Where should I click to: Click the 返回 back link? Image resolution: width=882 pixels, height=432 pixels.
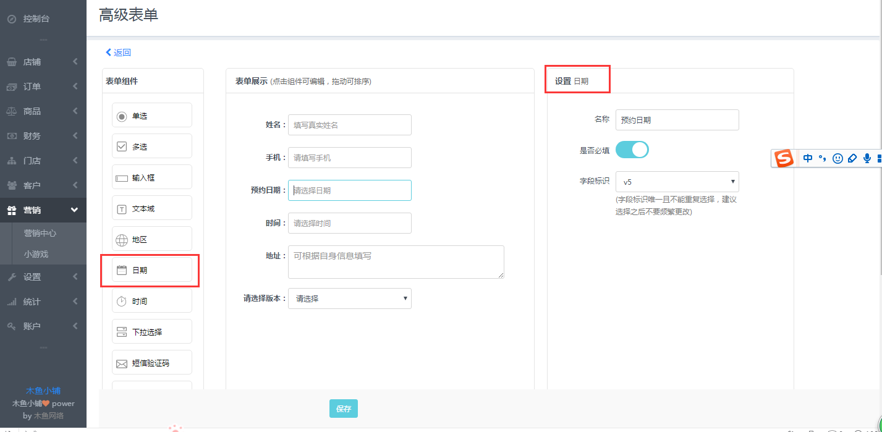(119, 53)
